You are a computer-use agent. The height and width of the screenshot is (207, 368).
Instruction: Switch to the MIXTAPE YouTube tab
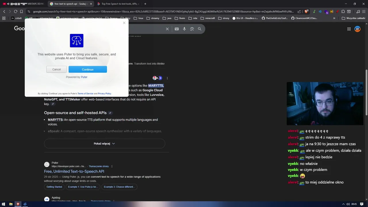[x=23, y=4]
